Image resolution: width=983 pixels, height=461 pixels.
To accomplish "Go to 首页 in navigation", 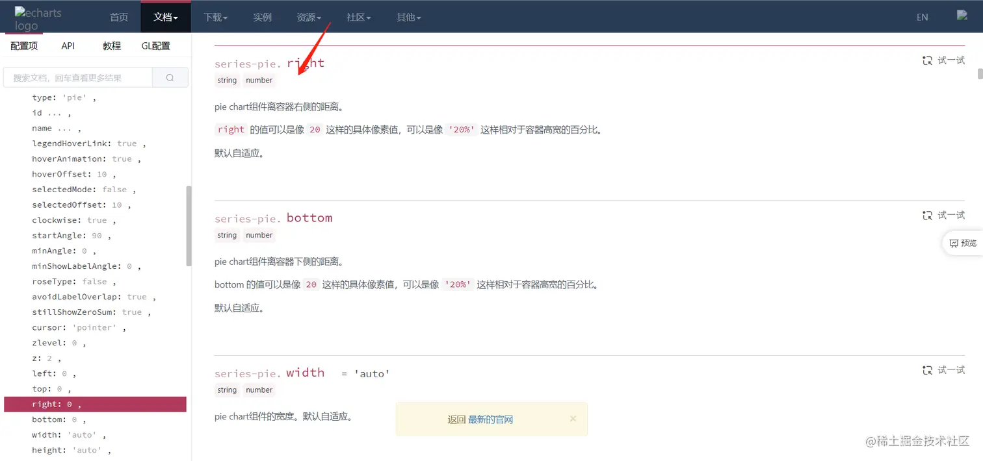I will pos(119,17).
